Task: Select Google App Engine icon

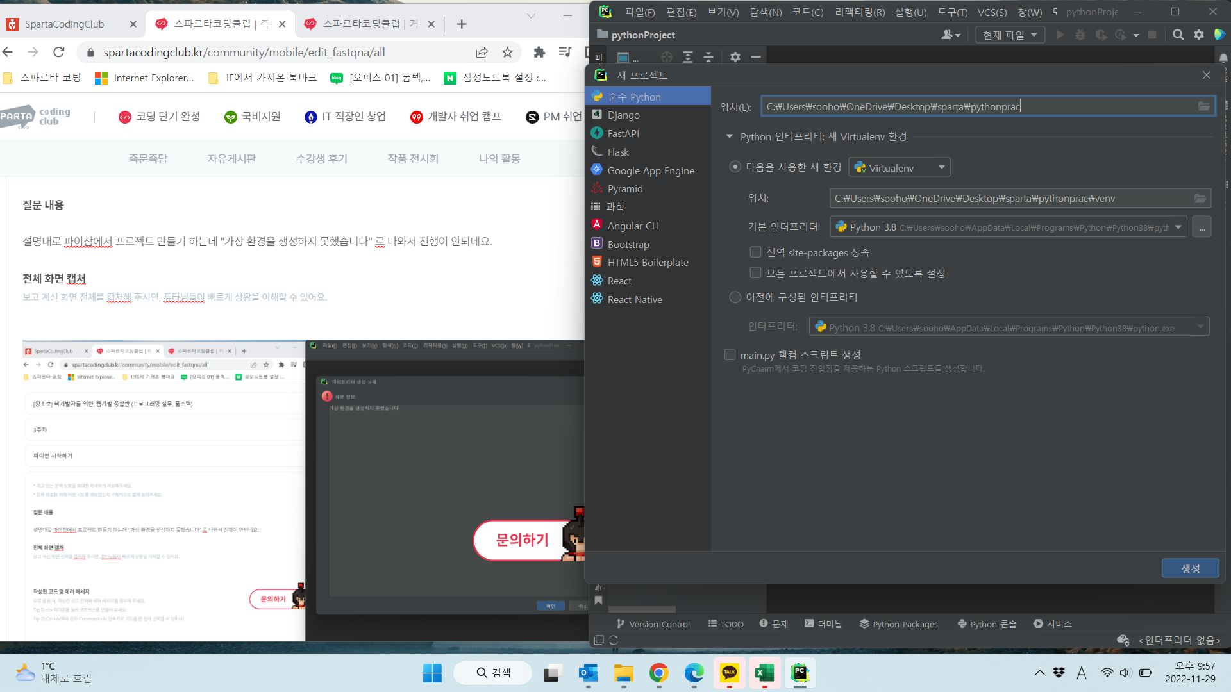Action: tap(597, 170)
